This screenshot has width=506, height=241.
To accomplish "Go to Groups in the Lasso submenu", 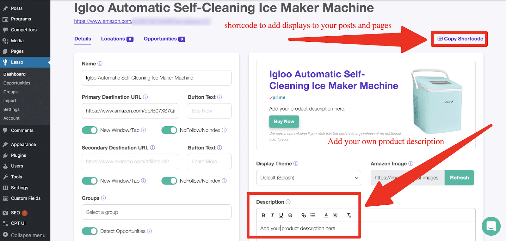I will (x=10, y=92).
